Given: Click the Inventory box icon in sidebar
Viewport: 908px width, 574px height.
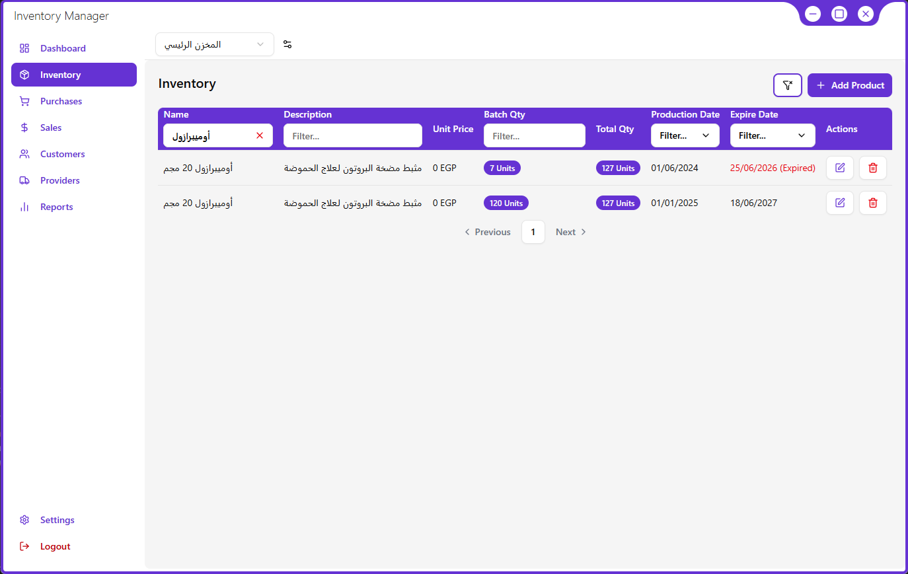Looking at the screenshot, I should click(x=24, y=75).
